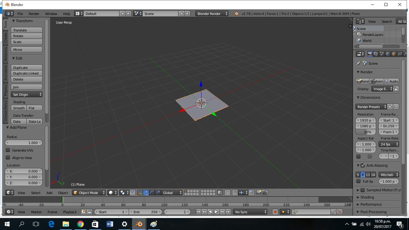Viewport: 409px width, 230px height.
Task: Disable the Anti-Aliasing checkbox
Action: point(363,165)
